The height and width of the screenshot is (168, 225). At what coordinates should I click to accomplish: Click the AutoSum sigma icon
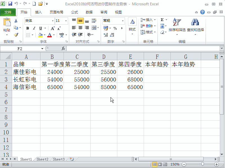click(162, 20)
